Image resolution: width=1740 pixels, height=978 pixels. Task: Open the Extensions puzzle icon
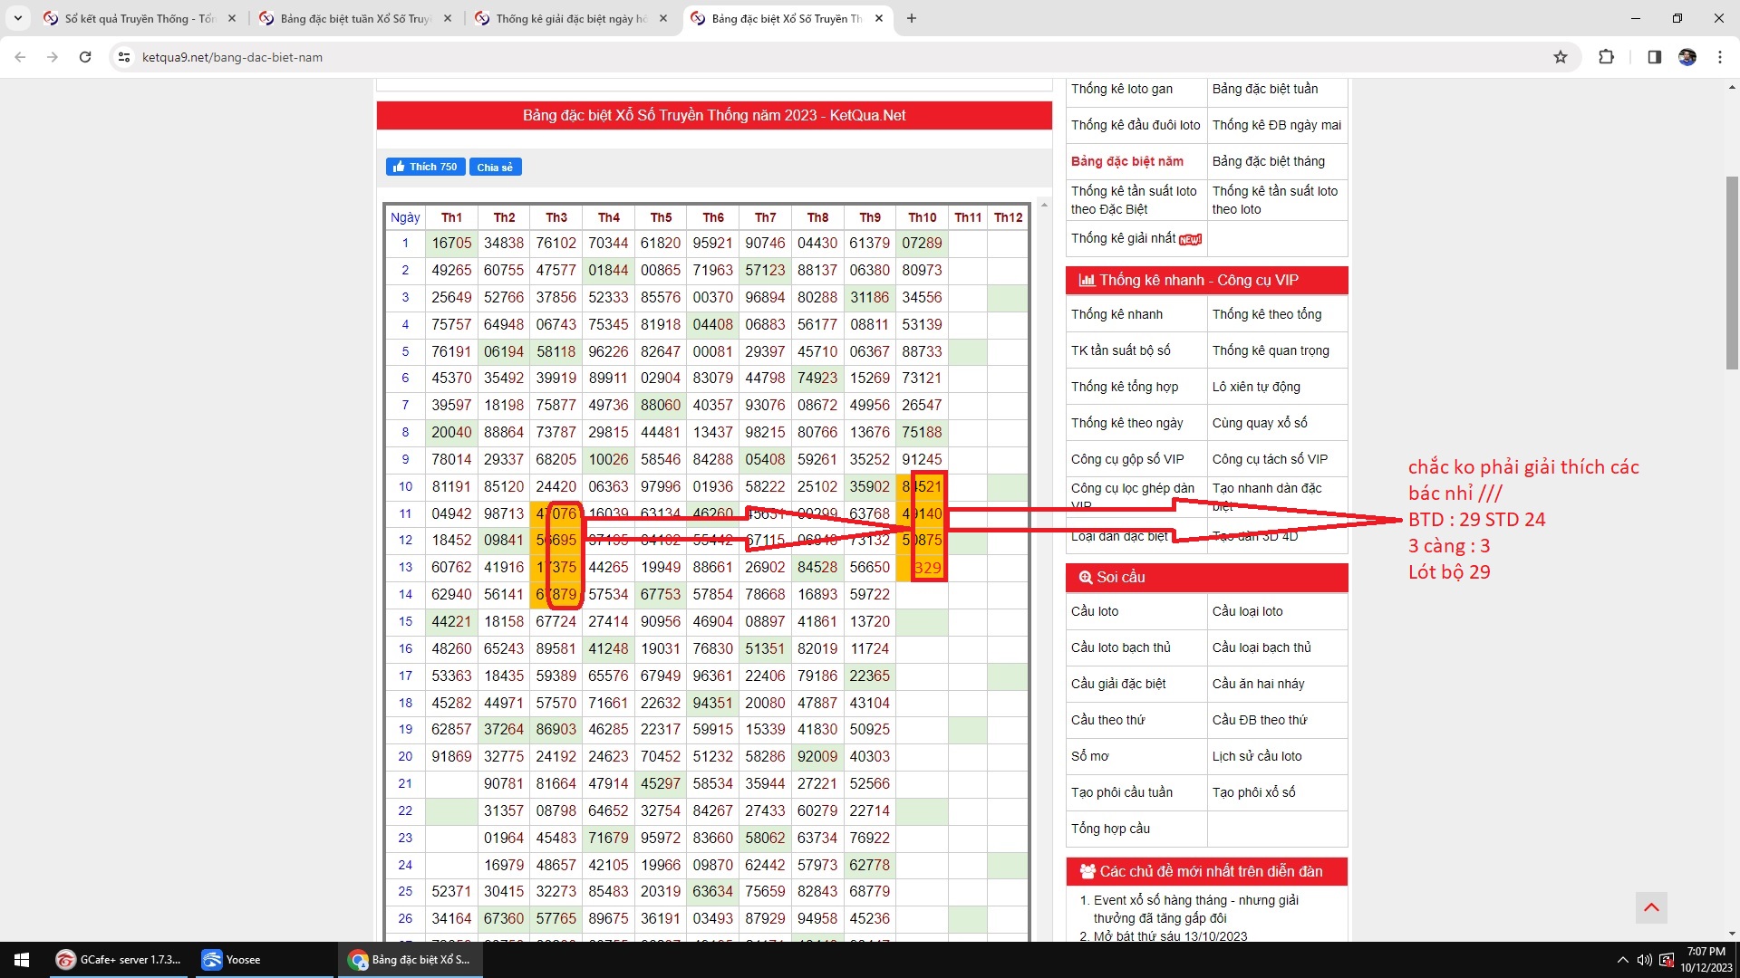click(x=1606, y=57)
